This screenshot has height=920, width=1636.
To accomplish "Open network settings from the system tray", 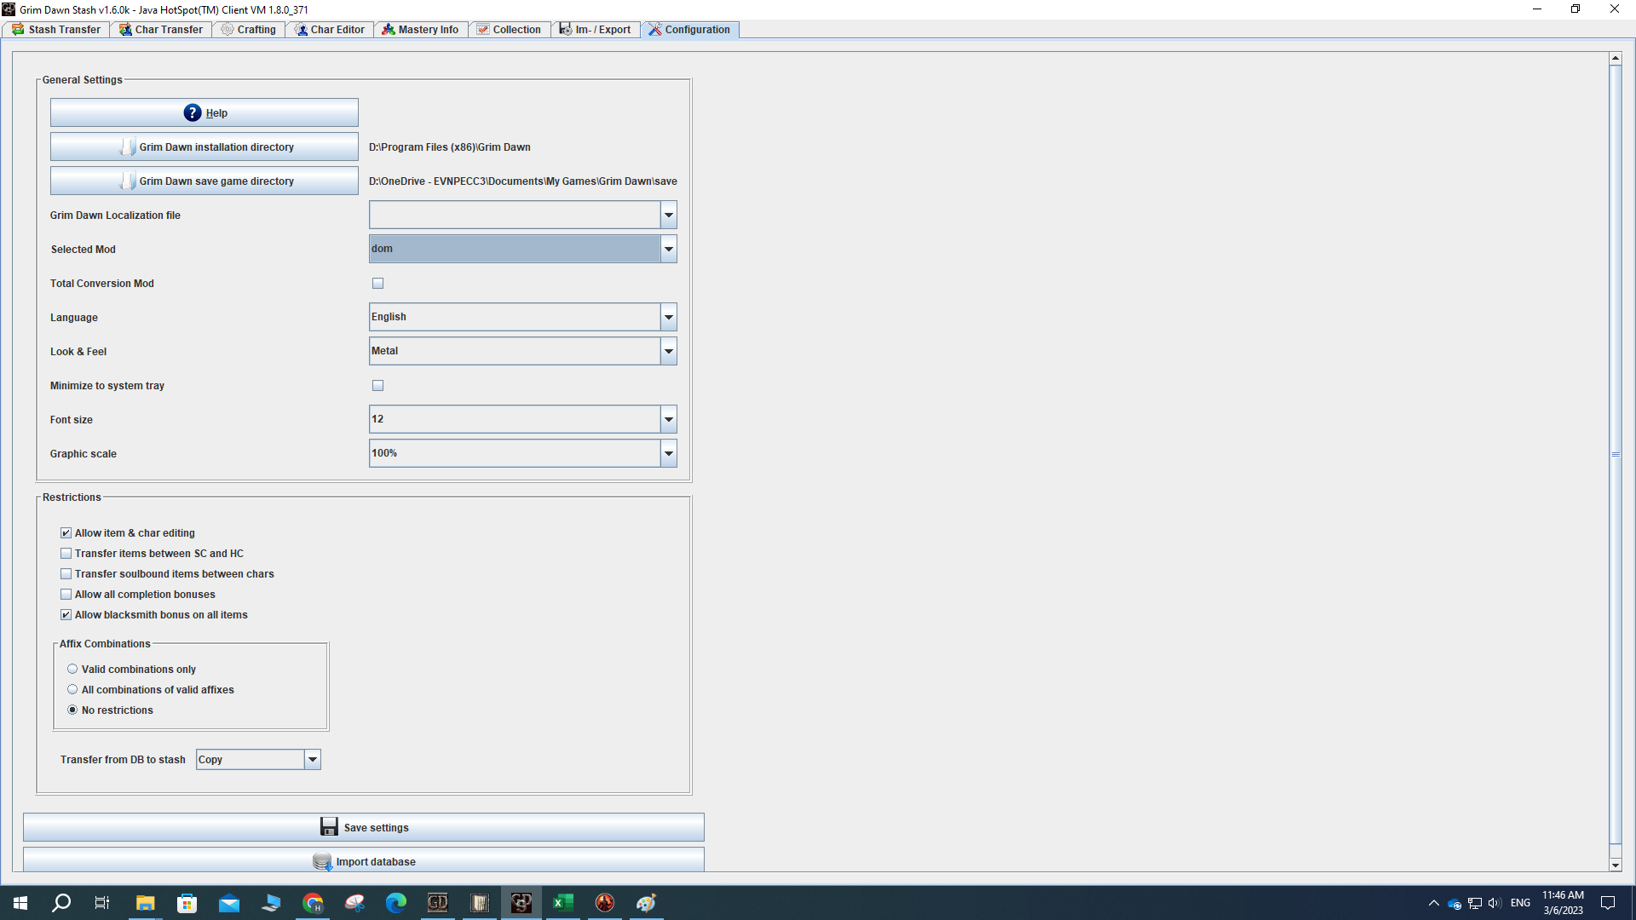I will pos(1475,904).
